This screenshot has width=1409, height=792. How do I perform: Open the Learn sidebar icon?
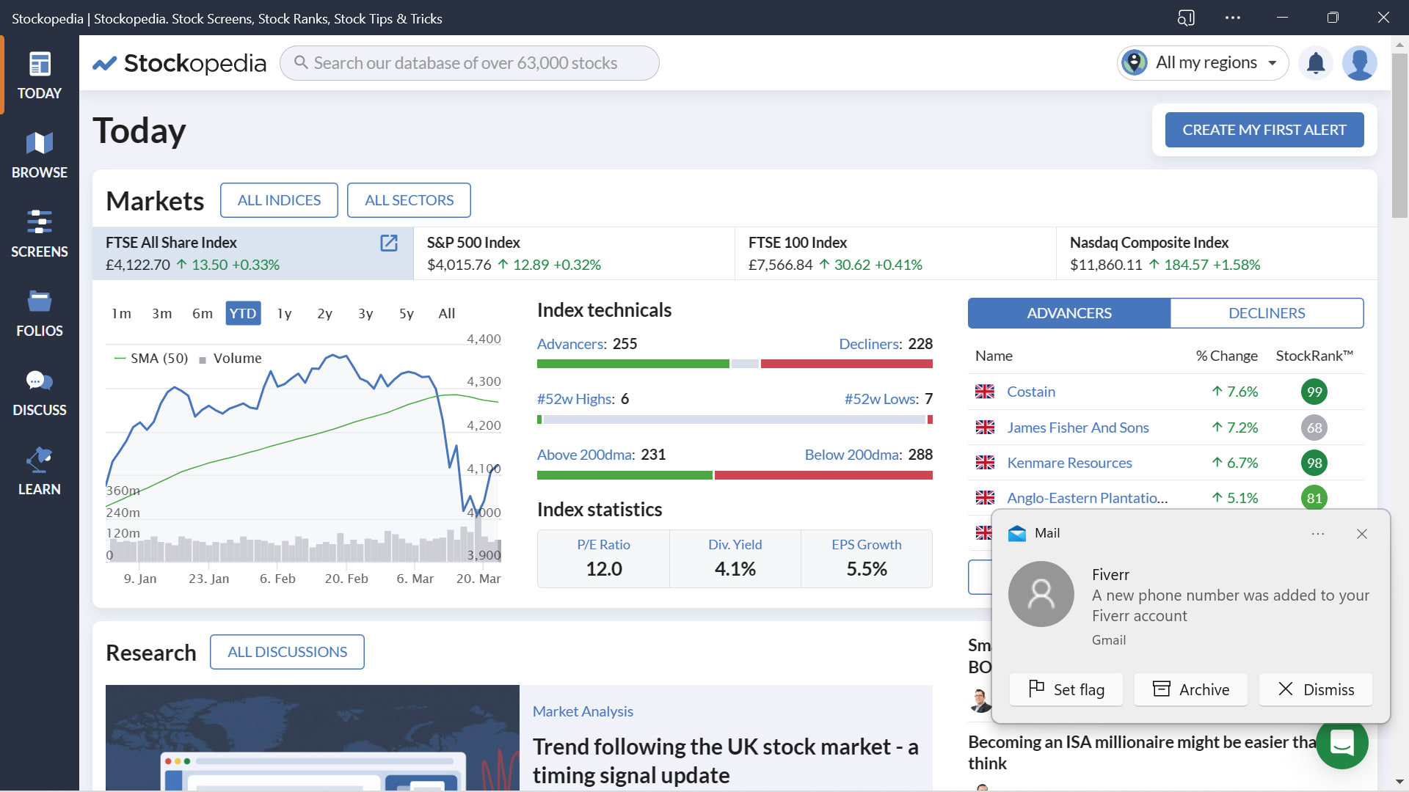click(39, 472)
